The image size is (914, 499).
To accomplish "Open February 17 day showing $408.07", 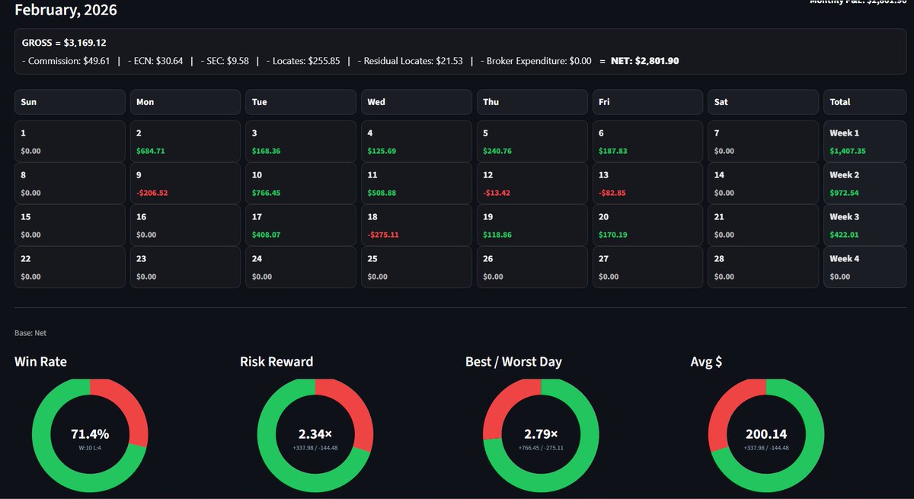I will (301, 225).
